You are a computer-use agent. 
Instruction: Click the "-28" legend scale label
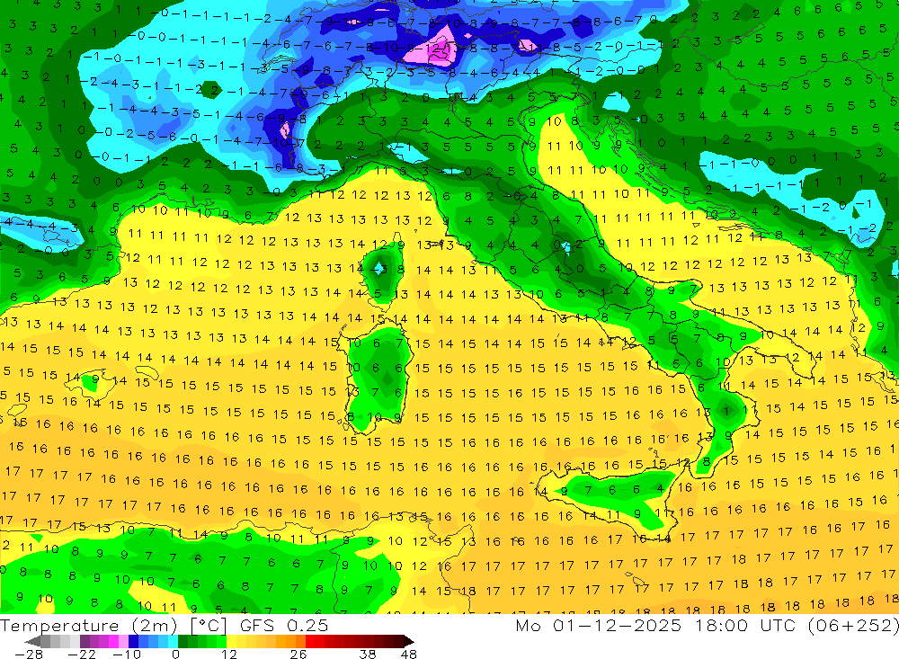[x=28, y=654]
